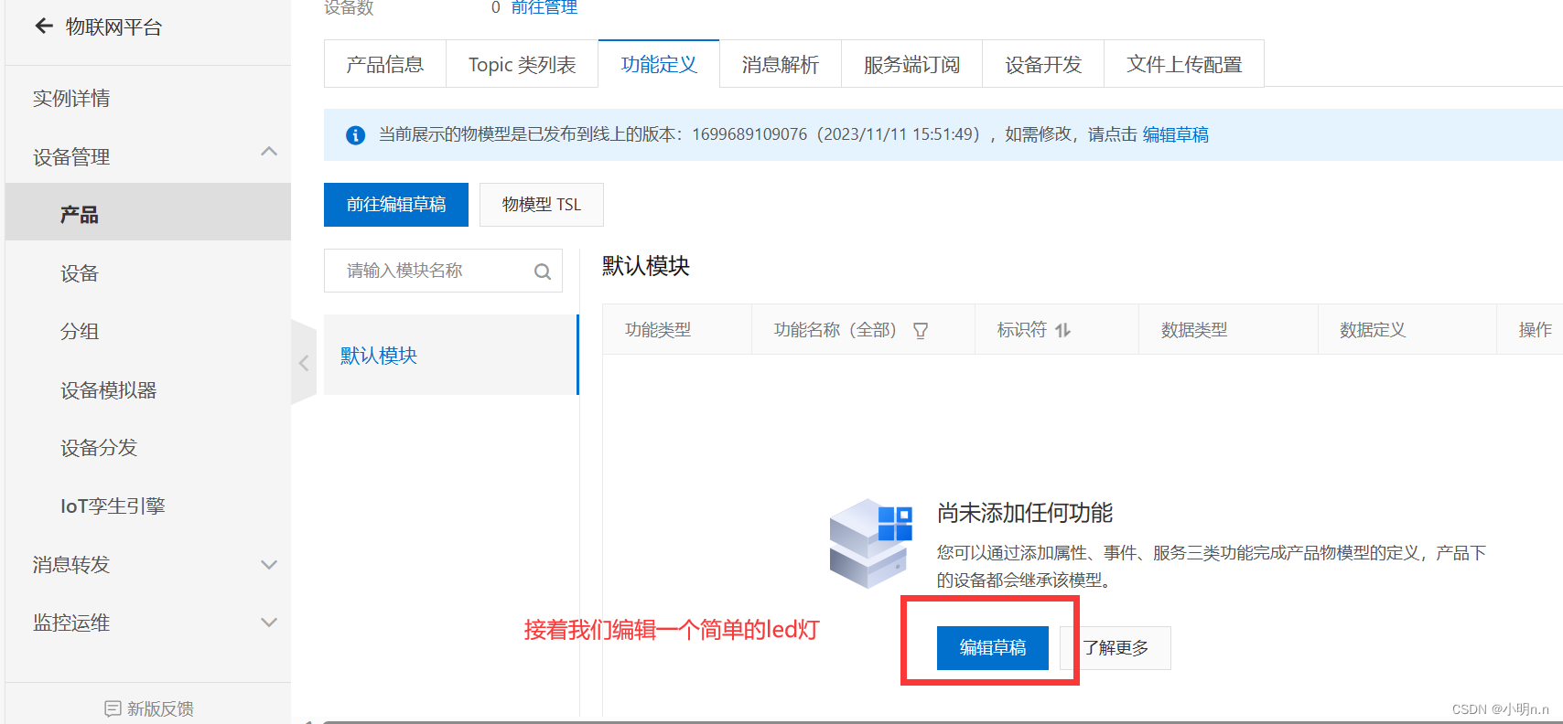Image resolution: width=1563 pixels, height=724 pixels.
Task: Click the 了解更多 button
Action: (1116, 648)
